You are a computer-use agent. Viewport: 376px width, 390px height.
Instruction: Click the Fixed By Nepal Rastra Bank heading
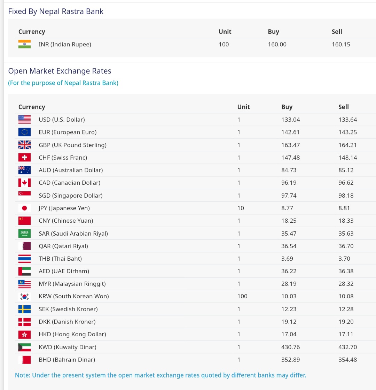[x=56, y=11]
